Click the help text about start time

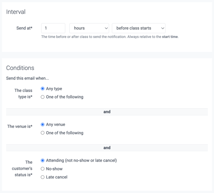coord(110,37)
